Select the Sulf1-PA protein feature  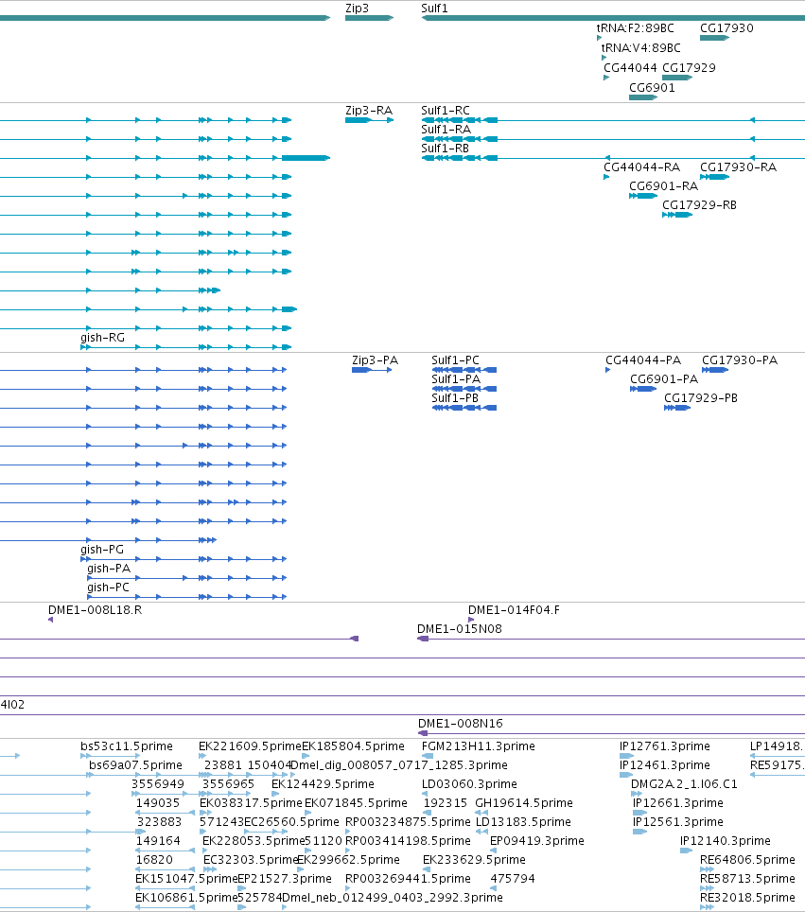tap(464, 389)
